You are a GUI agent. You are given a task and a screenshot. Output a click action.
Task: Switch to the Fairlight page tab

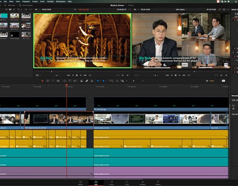tap(143, 183)
